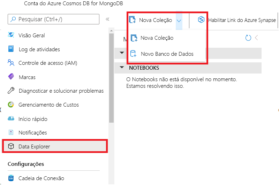Click the Marcas tag icon
The image size is (279, 185).
[x=11, y=77]
